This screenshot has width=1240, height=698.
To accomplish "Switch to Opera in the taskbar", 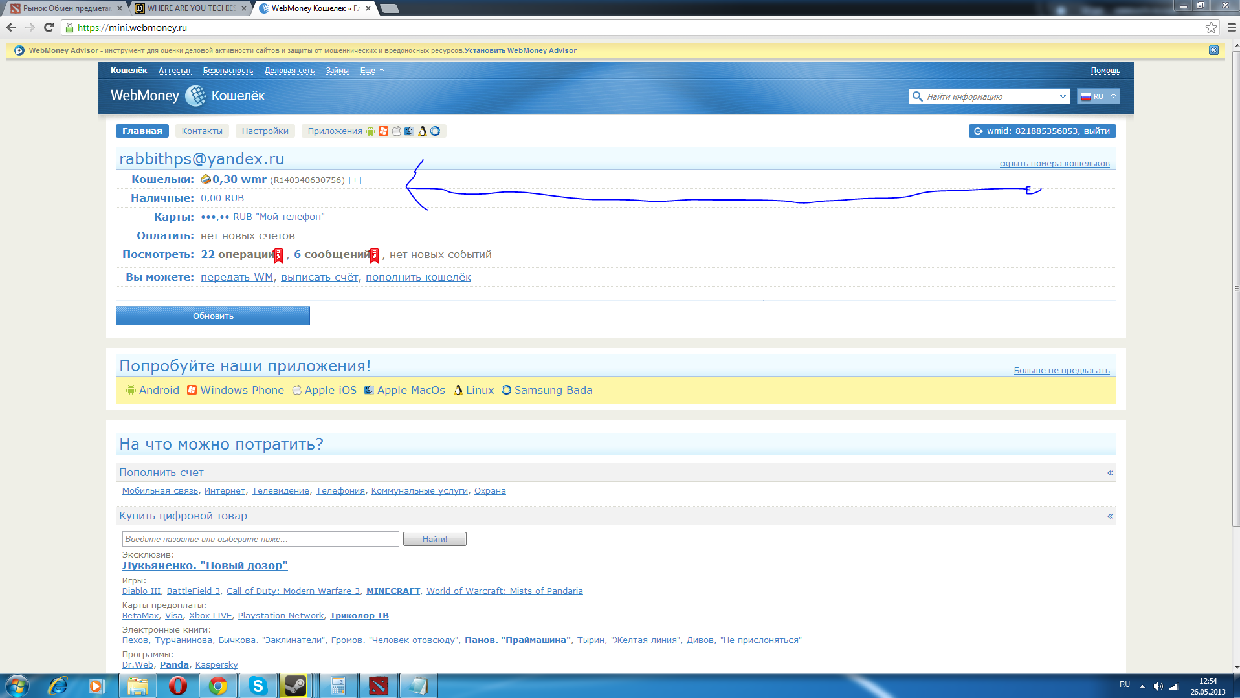I will click(177, 686).
